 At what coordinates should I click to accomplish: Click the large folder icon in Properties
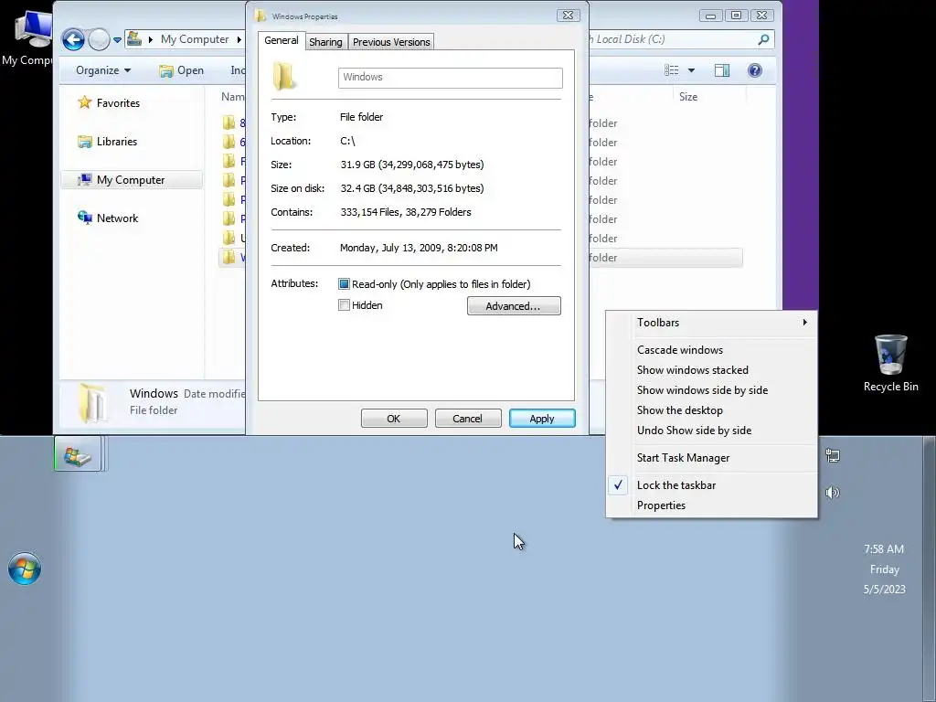tap(284, 77)
